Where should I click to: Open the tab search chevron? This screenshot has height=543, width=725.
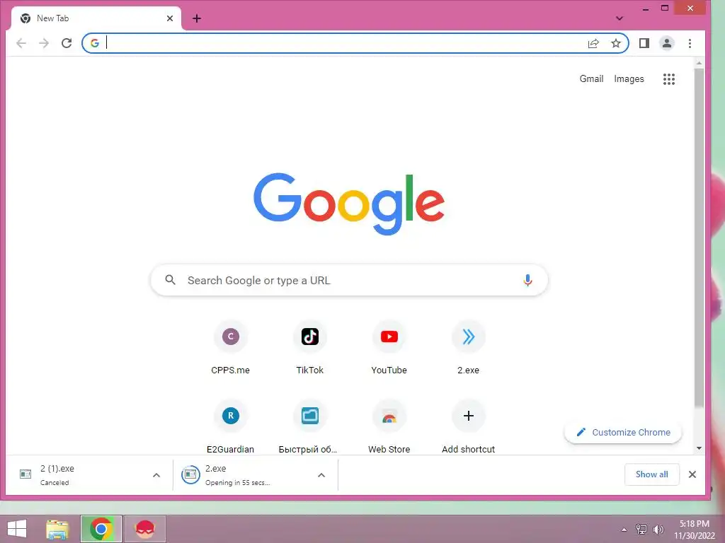(x=620, y=18)
